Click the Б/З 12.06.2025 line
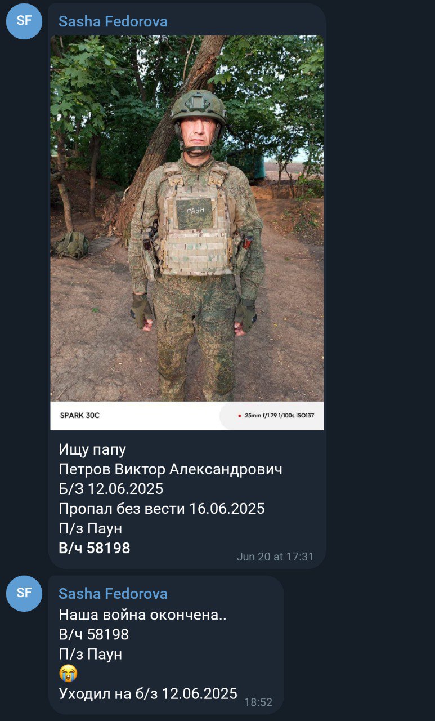435x721 pixels. tap(111, 489)
